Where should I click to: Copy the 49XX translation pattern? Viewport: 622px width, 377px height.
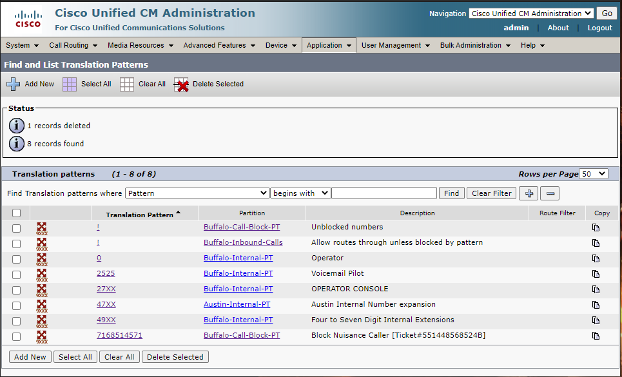point(596,320)
